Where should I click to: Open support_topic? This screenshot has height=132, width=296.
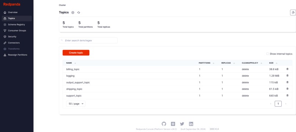[x=74, y=96]
